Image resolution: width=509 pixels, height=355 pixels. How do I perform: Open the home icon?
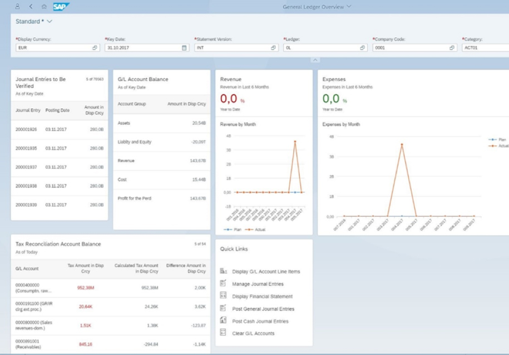pos(44,7)
